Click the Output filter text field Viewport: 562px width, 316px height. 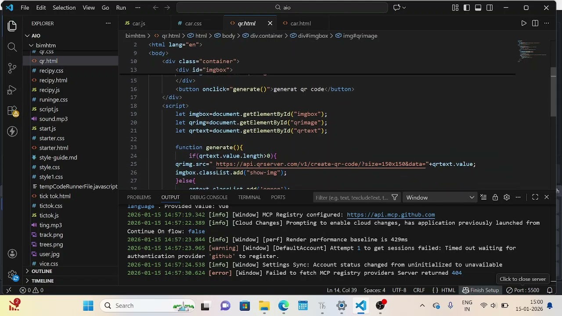point(352,197)
